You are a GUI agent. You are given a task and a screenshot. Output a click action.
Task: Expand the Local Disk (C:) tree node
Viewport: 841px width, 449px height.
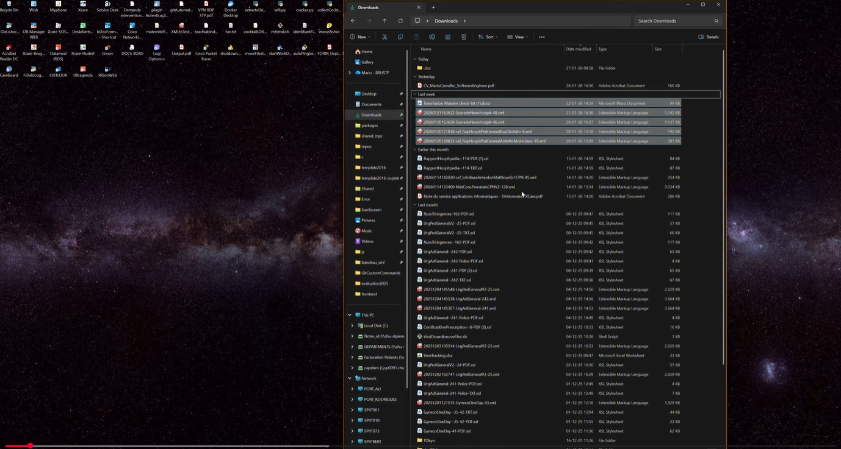point(352,326)
